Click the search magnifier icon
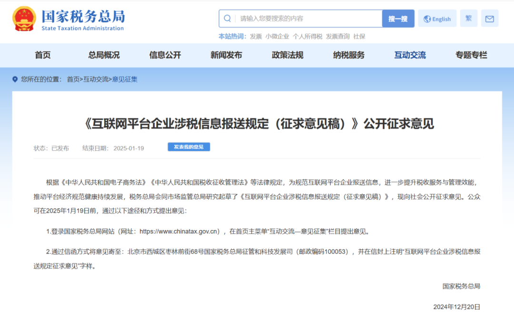514x315 pixels. pyautogui.click(x=227, y=18)
